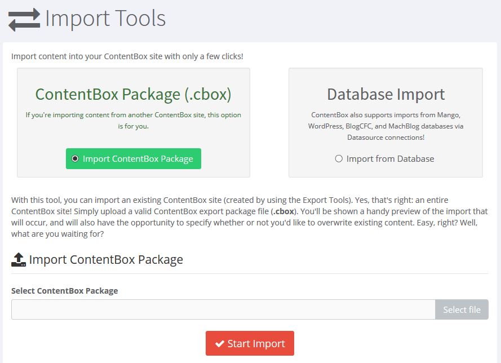Screen dimensions: 501x363
Task: Click the Database Import description about Mango and WordPress
Action: click(x=385, y=126)
